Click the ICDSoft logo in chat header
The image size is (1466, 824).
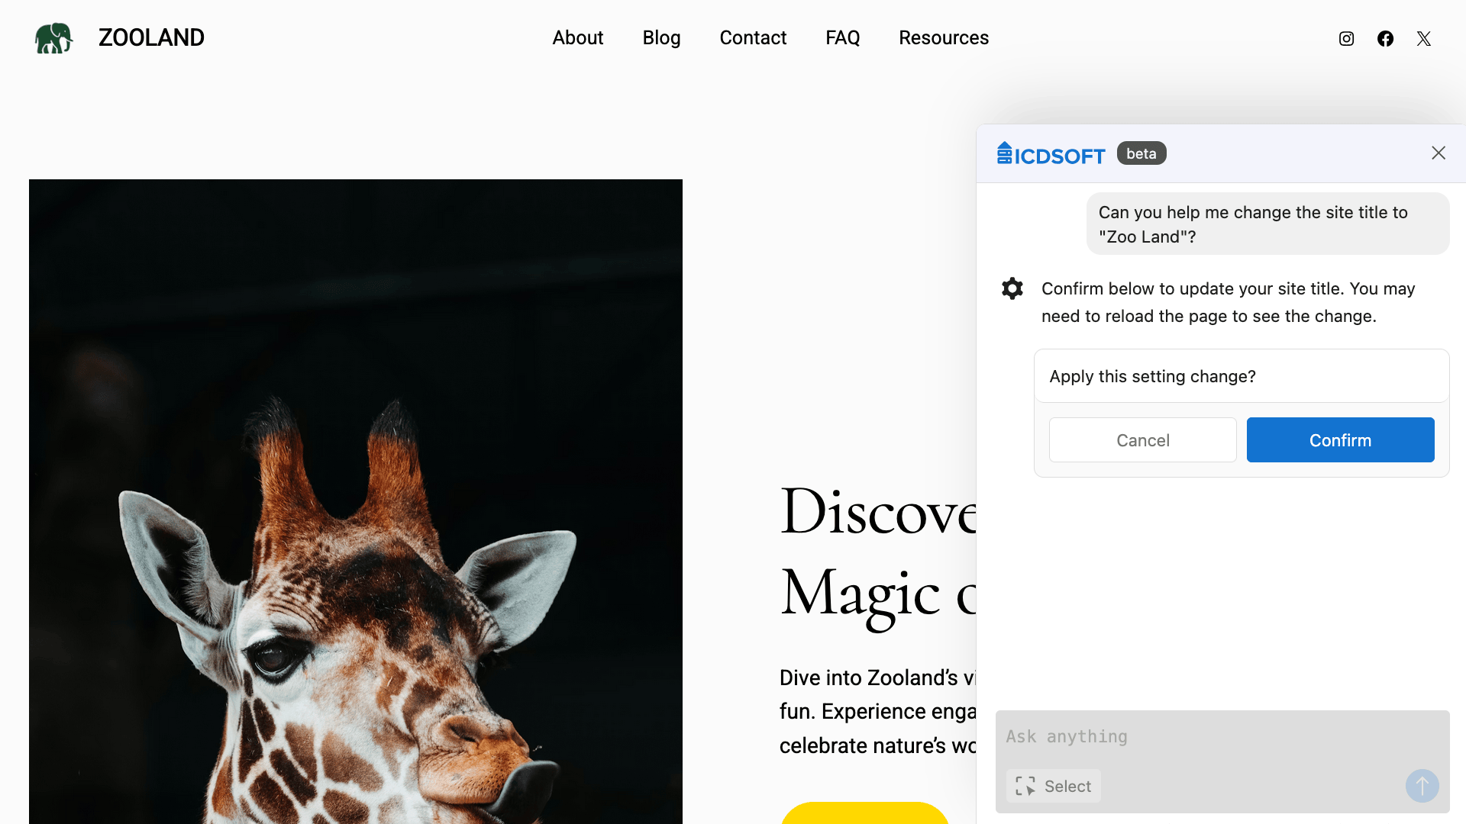click(1051, 154)
